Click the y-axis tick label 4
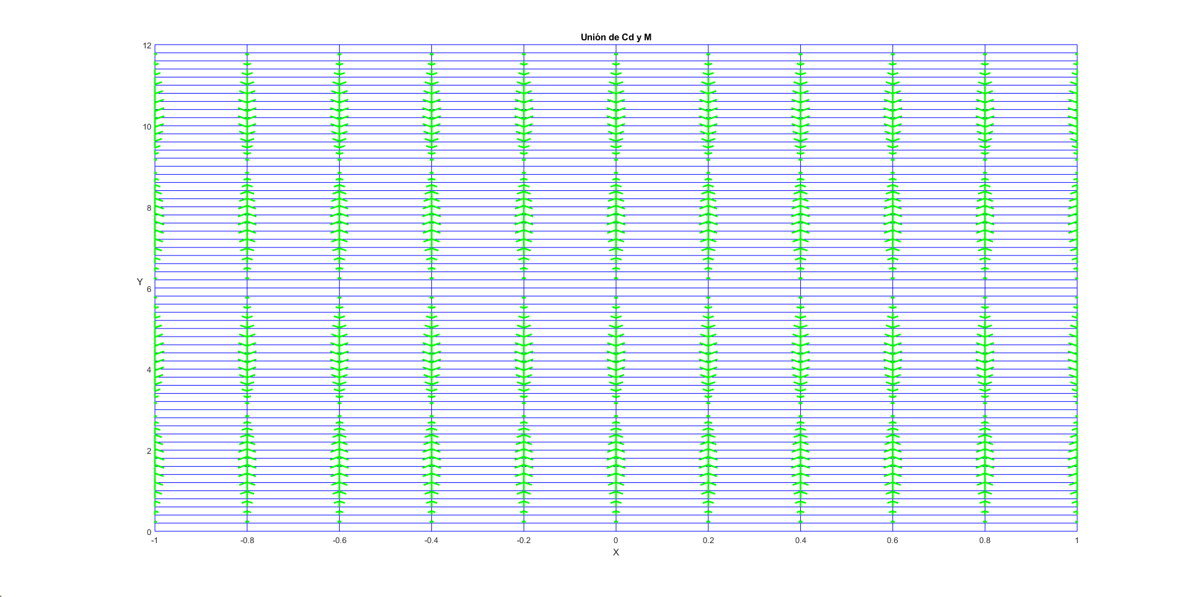Viewport: 1190px width, 597px height. [149, 370]
